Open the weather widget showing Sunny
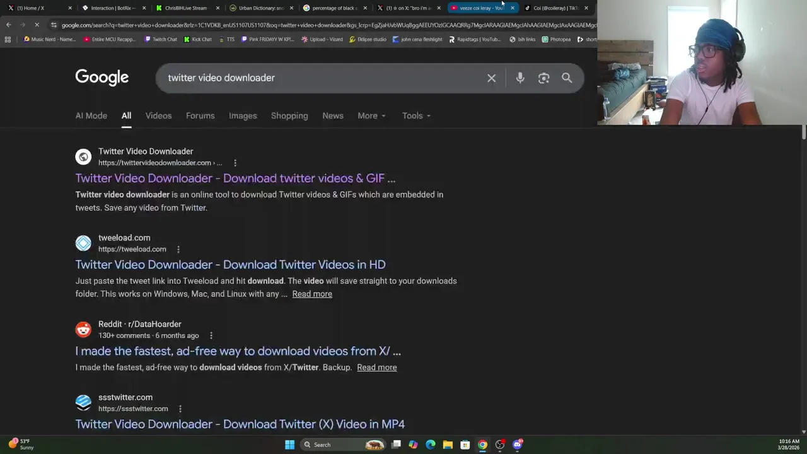 [20, 444]
